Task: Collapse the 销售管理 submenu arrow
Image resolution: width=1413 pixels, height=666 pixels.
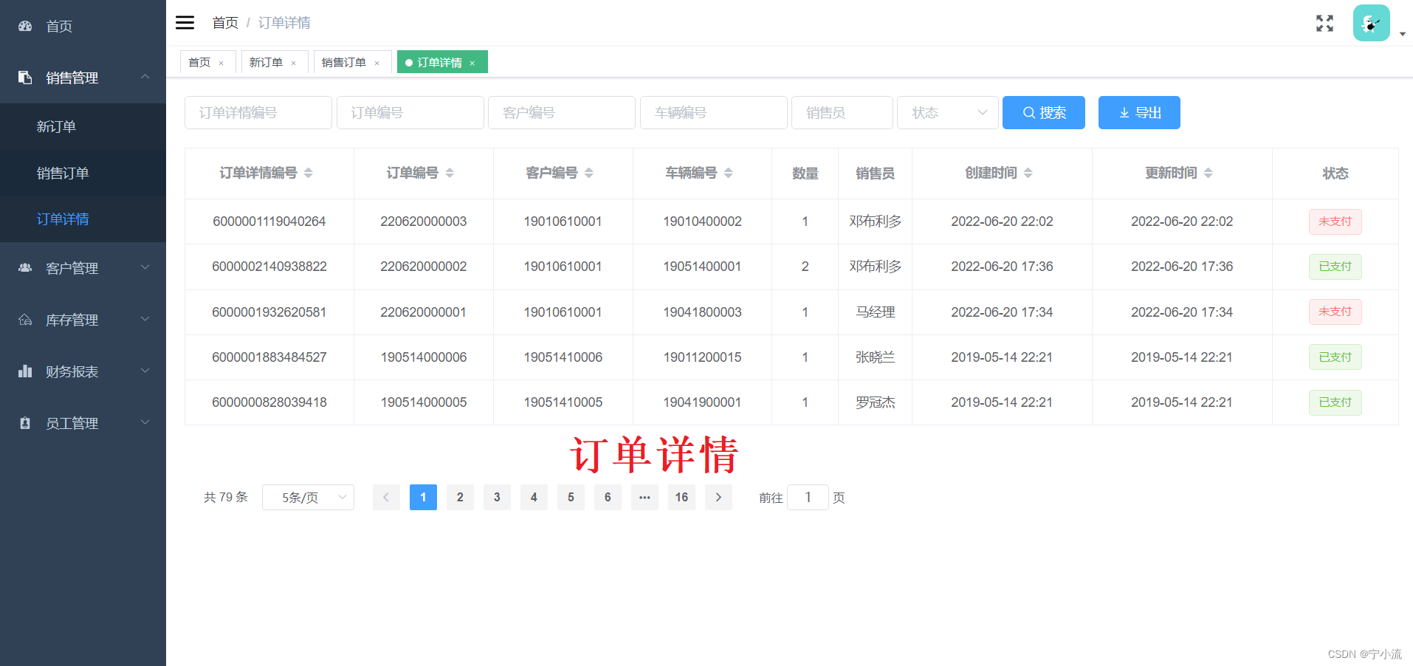Action: click(x=145, y=77)
